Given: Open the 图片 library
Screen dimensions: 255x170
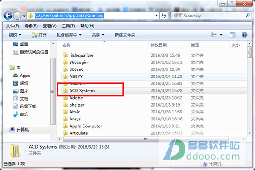Looking at the screenshot, I should tap(21, 91).
